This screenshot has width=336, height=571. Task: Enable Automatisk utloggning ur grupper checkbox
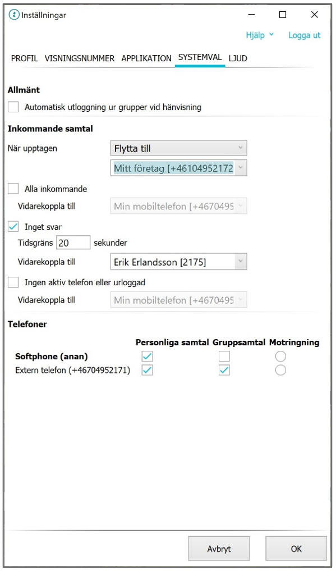pyautogui.click(x=13, y=107)
